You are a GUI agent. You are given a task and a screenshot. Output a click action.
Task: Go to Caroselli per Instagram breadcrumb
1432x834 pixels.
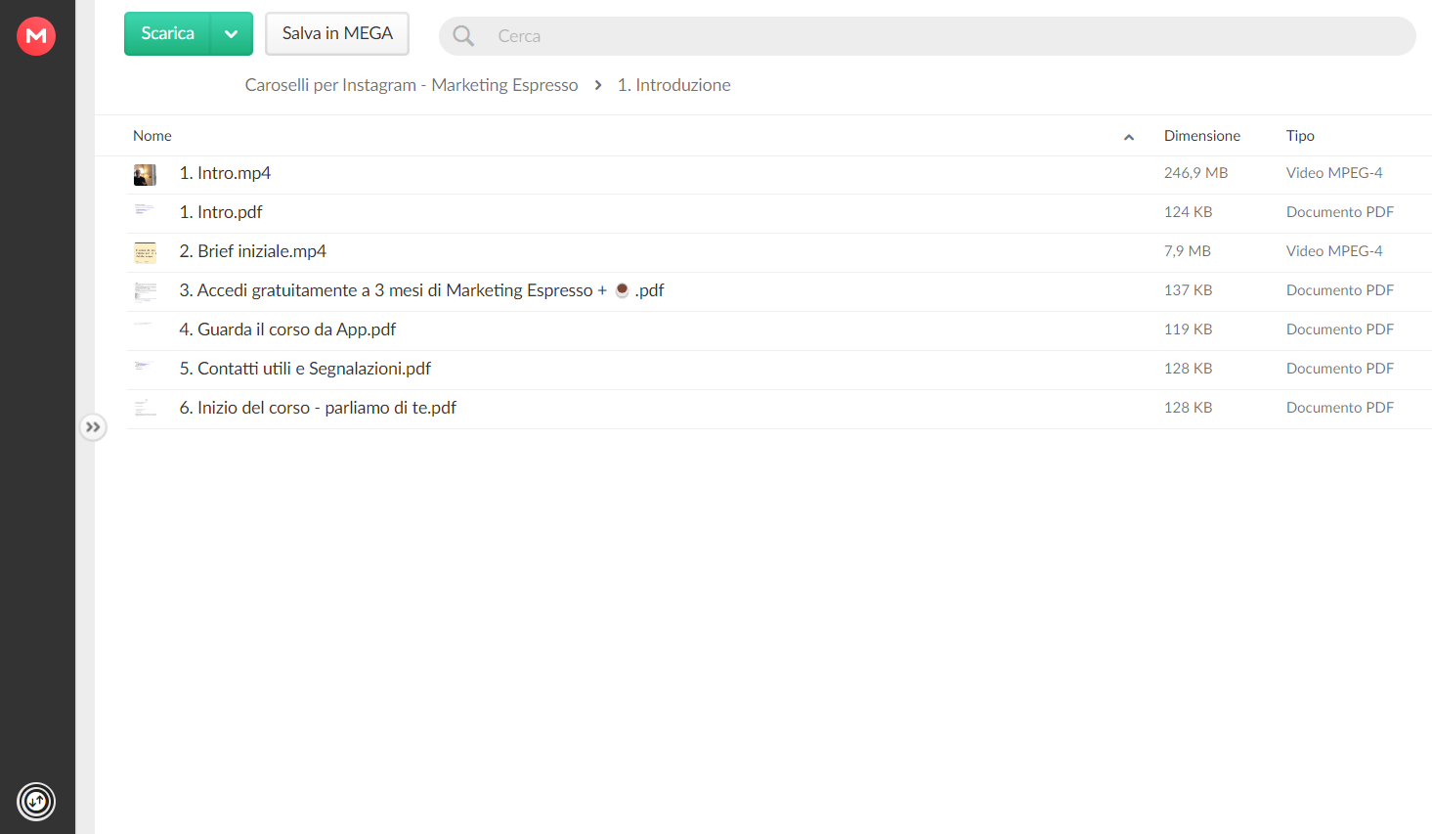coord(412,85)
